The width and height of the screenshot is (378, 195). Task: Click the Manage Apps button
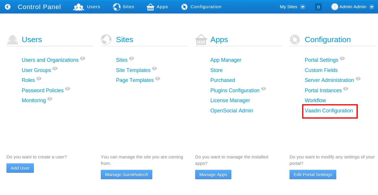tap(213, 175)
